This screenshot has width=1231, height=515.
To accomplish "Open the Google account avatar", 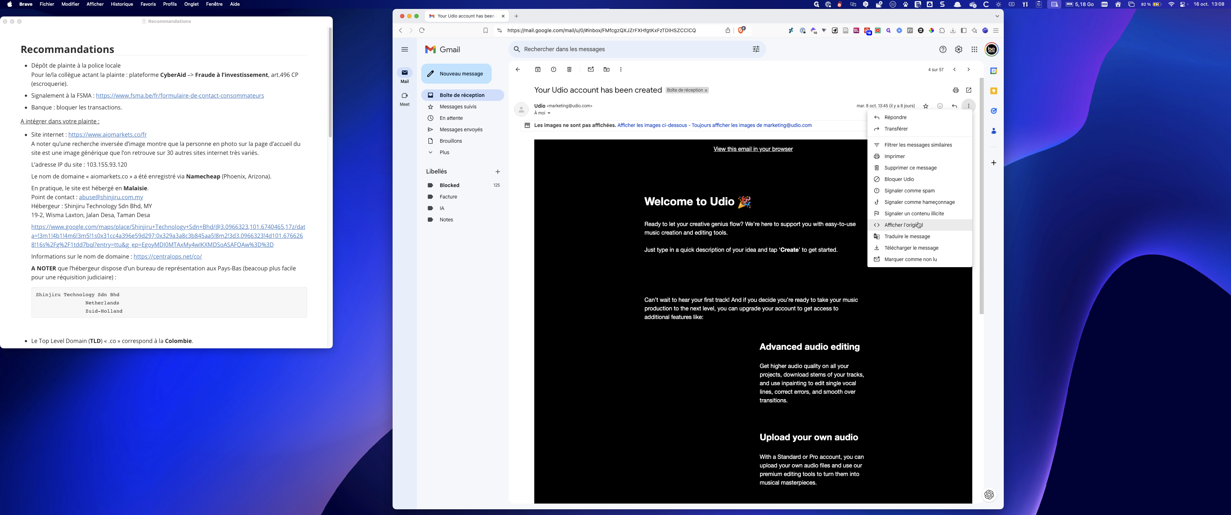I will tap(992, 50).
